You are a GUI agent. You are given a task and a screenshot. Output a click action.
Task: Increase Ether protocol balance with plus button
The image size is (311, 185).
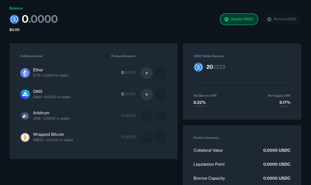click(x=147, y=73)
